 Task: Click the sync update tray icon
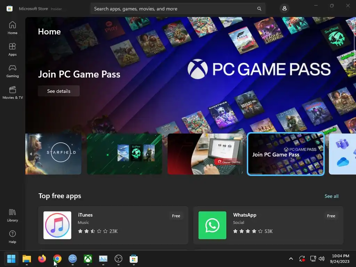click(302, 259)
